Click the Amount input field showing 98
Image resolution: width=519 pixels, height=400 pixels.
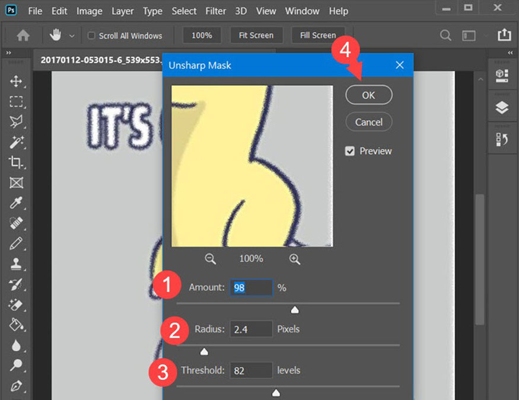click(x=251, y=287)
